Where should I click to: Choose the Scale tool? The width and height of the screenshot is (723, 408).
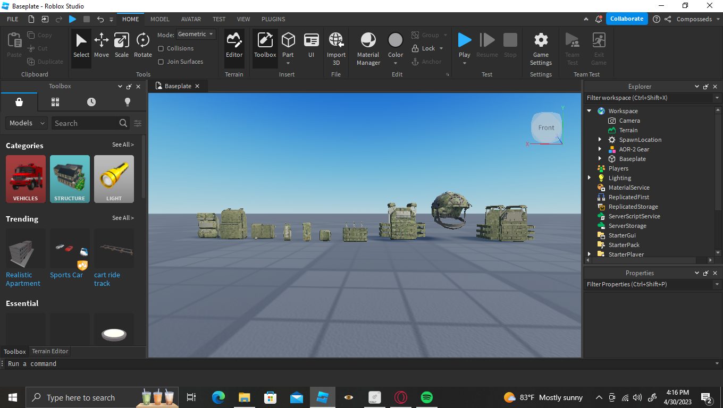[x=122, y=46]
